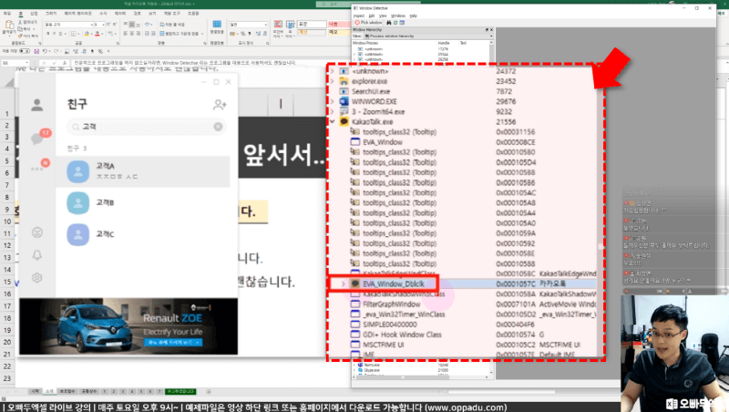
Task: Clear the KakaoTalk search field with X icon
Action: point(218,127)
